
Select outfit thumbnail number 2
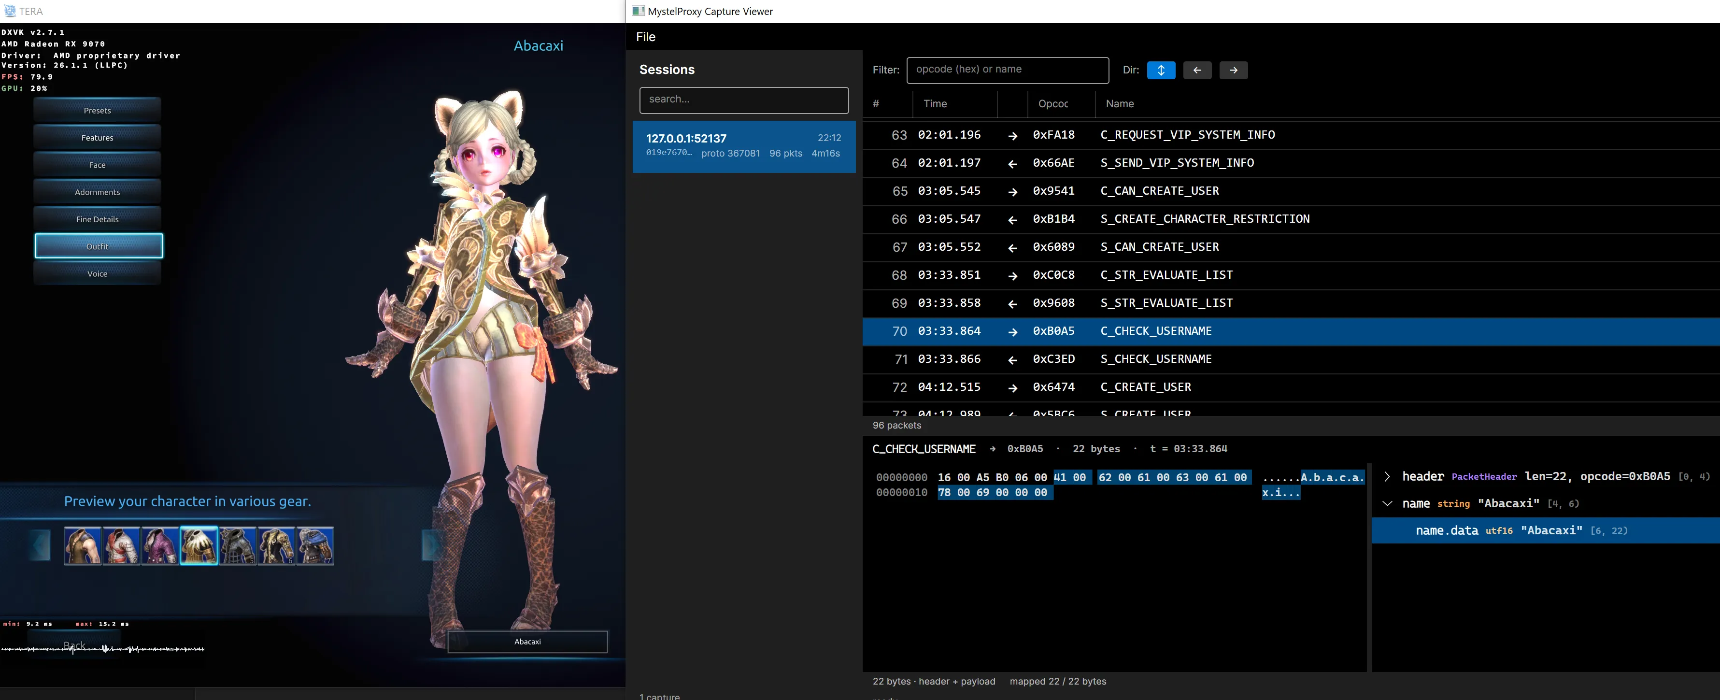point(122,546)
